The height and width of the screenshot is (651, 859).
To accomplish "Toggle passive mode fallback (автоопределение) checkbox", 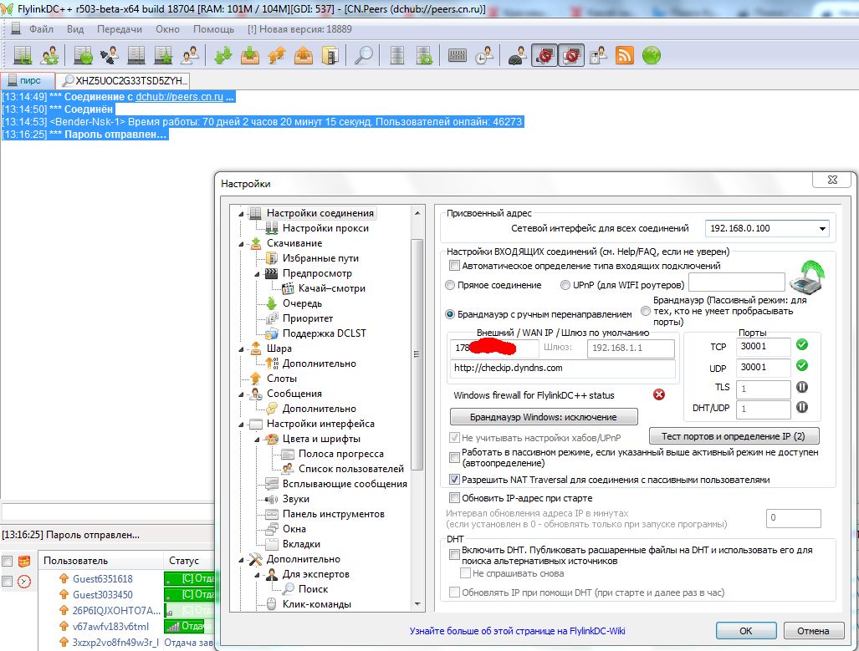I will tap(454, 457).
